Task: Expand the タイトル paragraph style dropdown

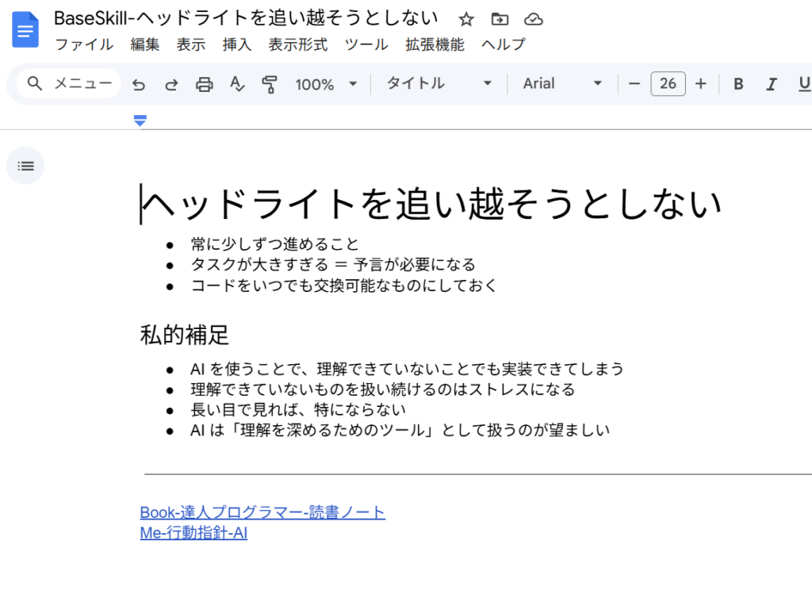Action: click(439, 84)
